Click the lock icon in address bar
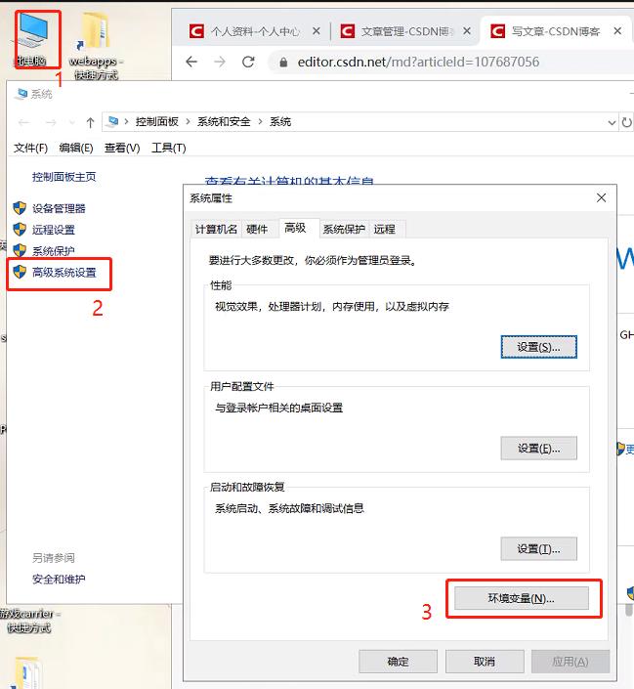The height and width of the screenshot is (689, 634). click(x=283, y=63)
